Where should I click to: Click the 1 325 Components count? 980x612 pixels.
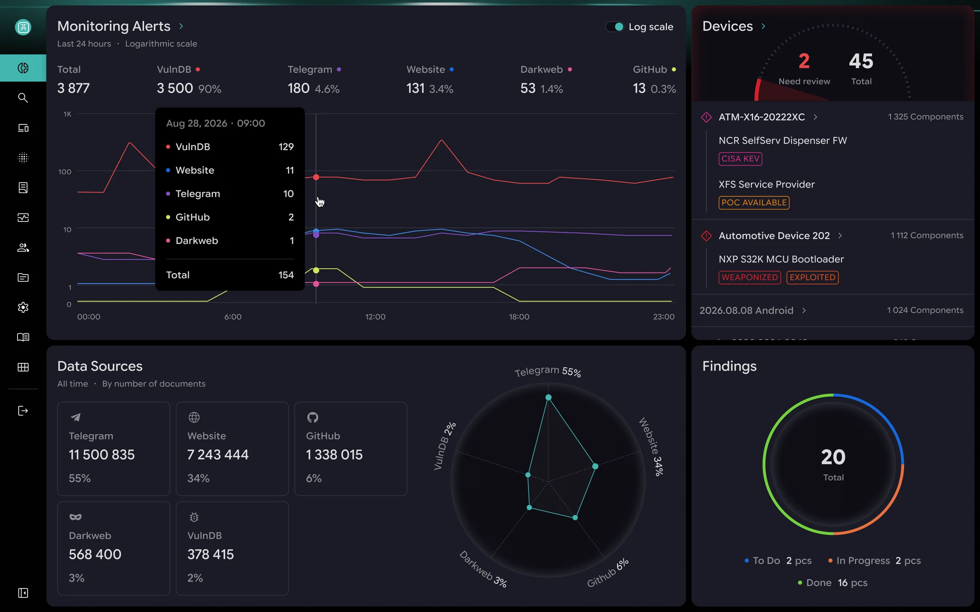926,117
